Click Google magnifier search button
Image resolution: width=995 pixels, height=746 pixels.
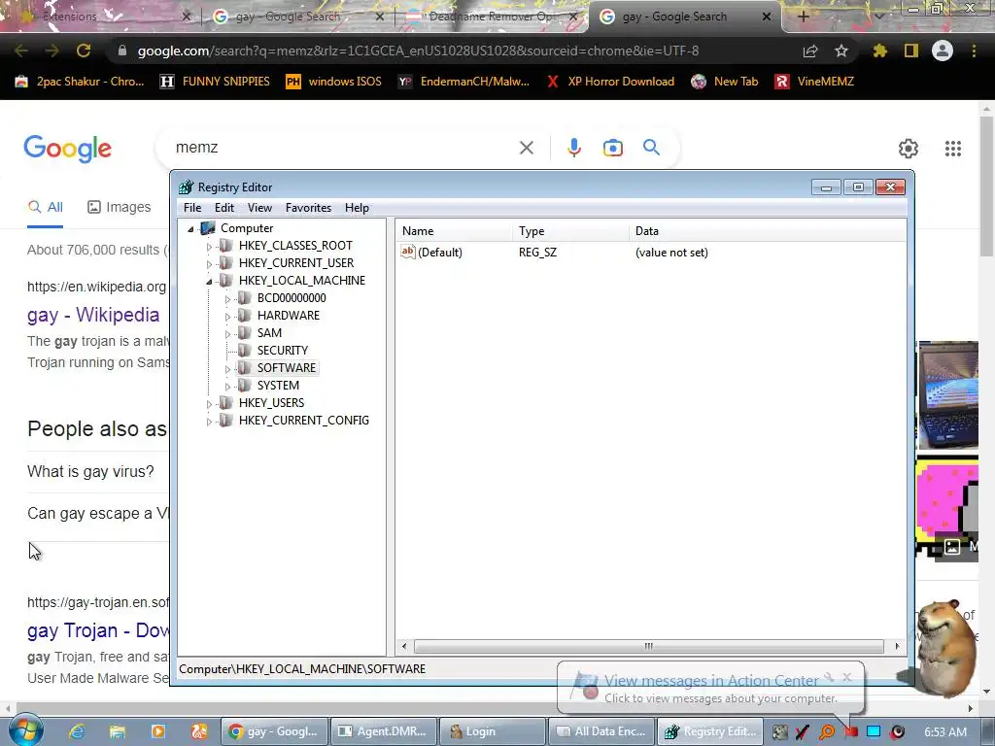pos(651,148)
